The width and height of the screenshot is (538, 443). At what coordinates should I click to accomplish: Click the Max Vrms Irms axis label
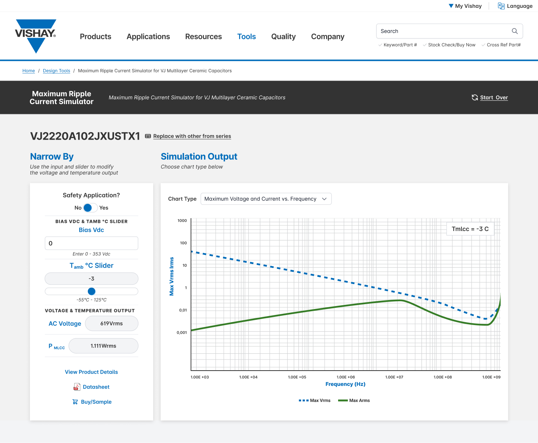pyautogui.click(x=172, y=276)
